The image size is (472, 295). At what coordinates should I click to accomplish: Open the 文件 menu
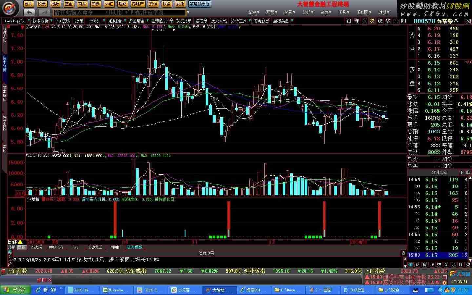tap(254, 12)
